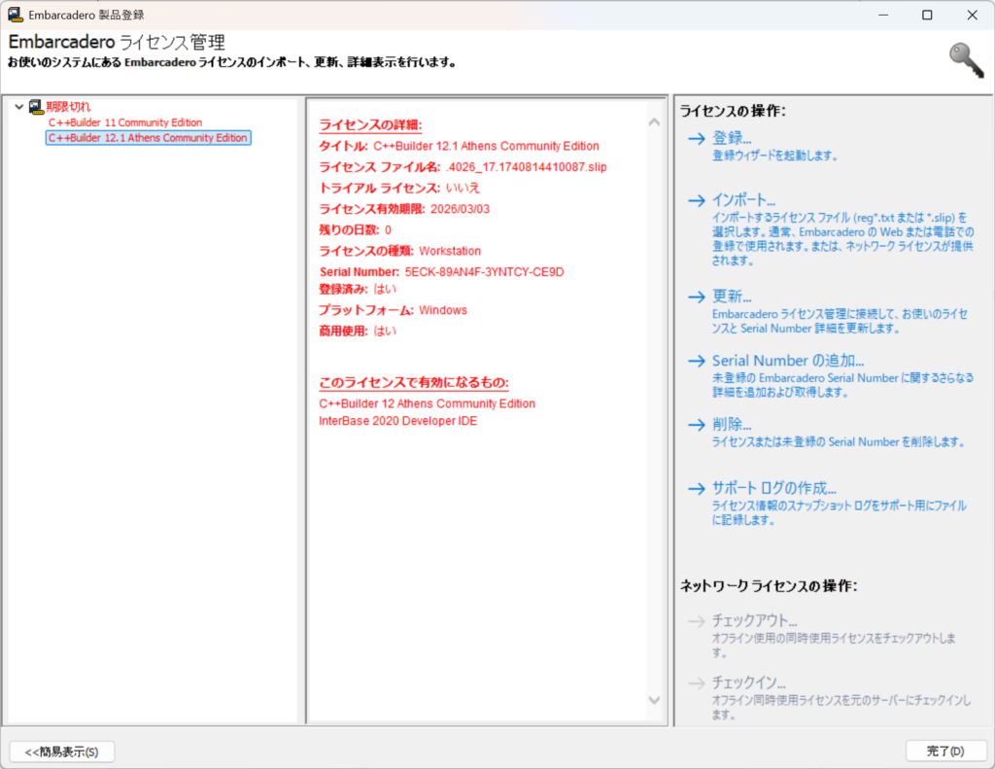The height and width of the screenshot is (769, 995).
Task: Select C++Builder 12.1 Athens Community Edition
Action: point(149,138)
